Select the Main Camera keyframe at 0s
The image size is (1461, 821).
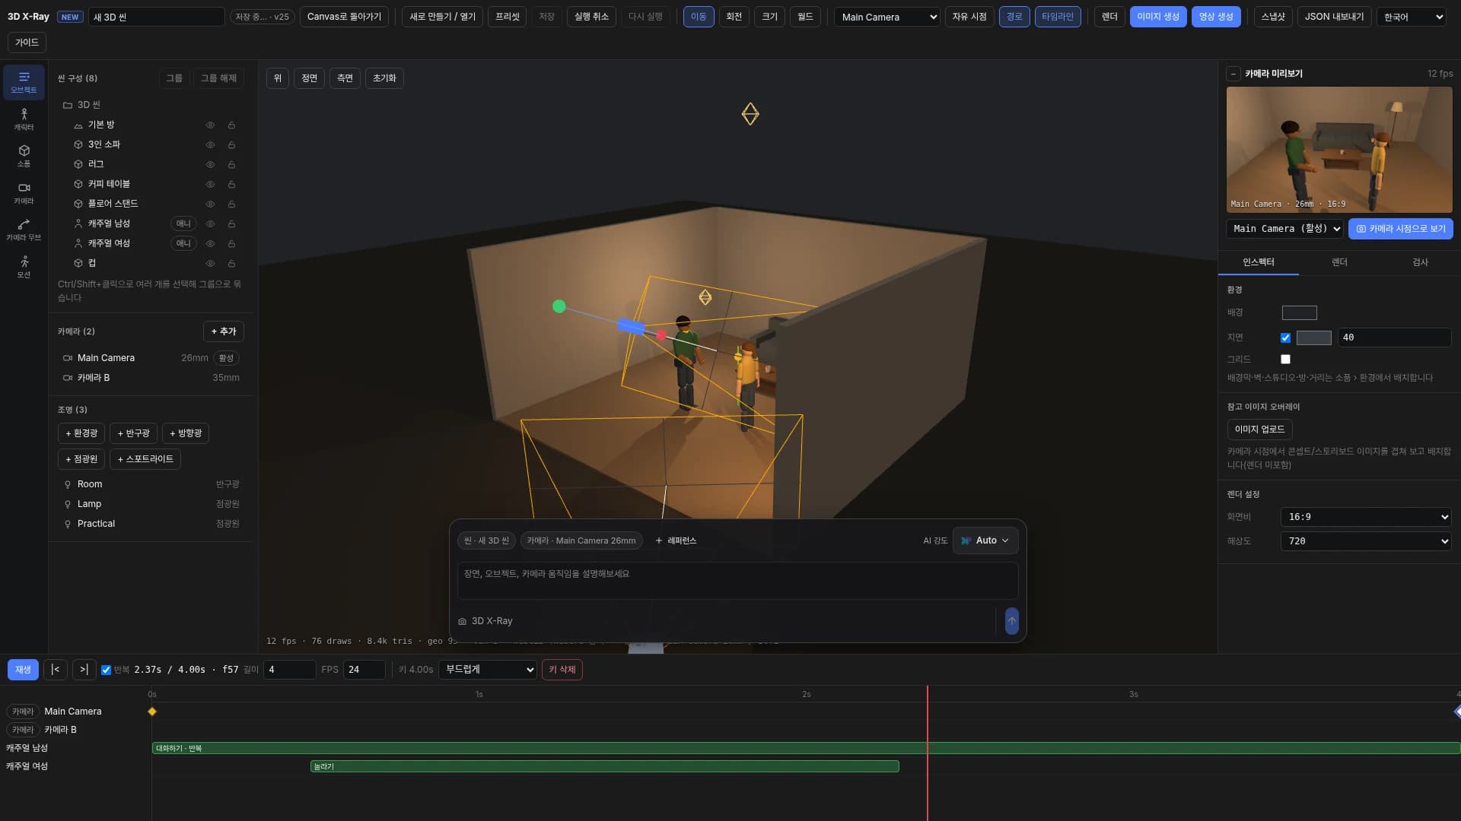[152, 712]
